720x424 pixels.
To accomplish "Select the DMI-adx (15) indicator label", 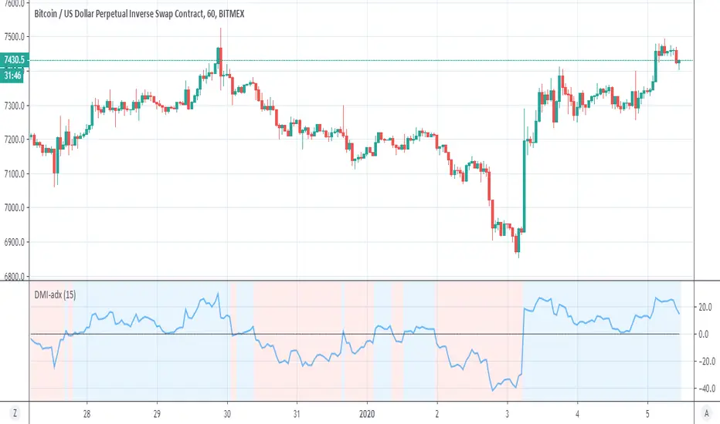I will 54,293.
